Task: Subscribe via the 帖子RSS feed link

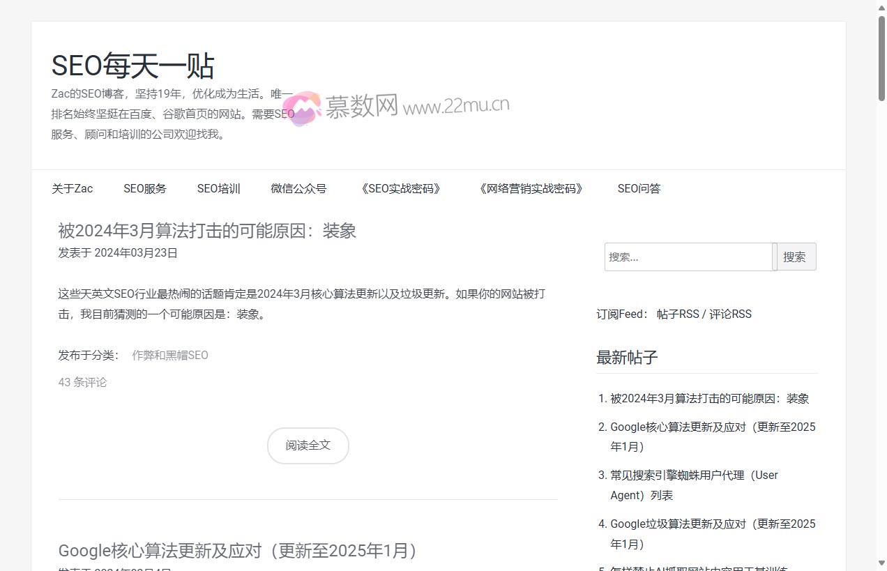Action: tap(675, 314)
